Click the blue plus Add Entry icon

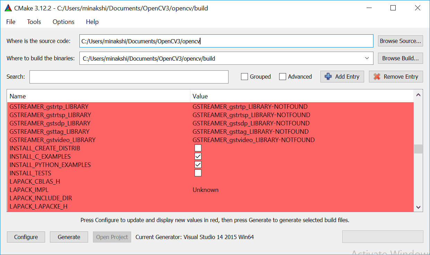[x=328, y=77]
